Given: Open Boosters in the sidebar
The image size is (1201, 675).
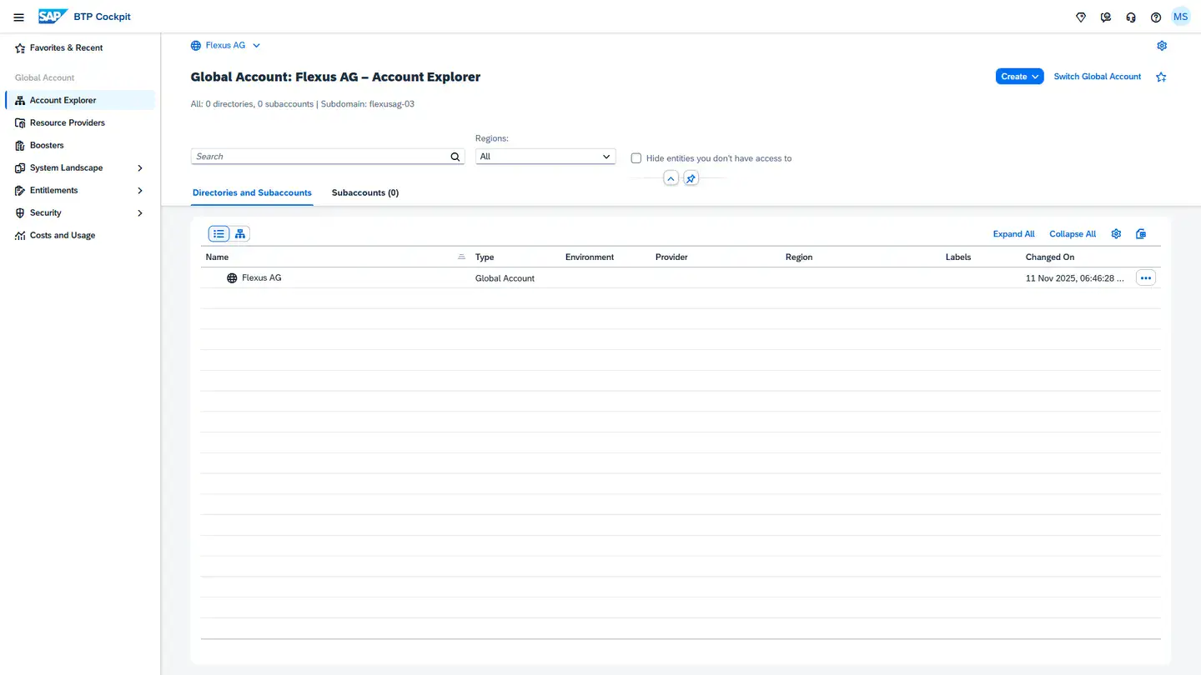Looking at the screenshot, I should 47,145.
